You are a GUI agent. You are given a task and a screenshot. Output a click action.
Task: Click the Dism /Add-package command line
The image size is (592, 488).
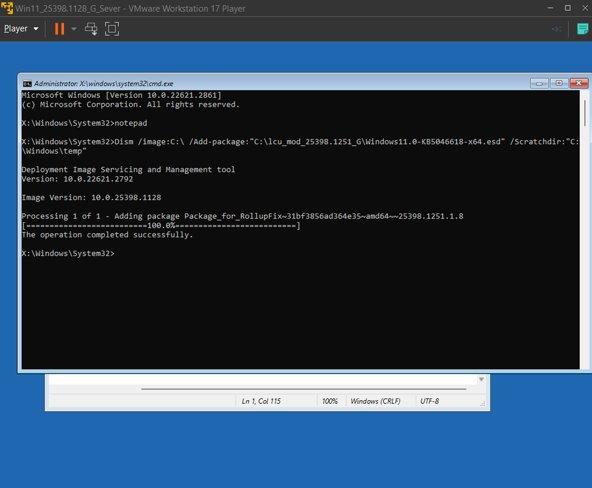pos(300,146)
